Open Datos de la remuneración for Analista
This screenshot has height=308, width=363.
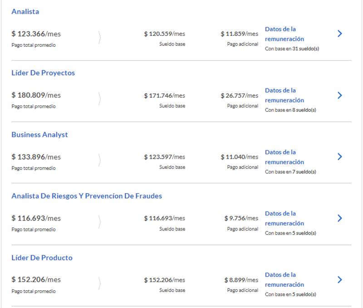(x=284, y=34)
